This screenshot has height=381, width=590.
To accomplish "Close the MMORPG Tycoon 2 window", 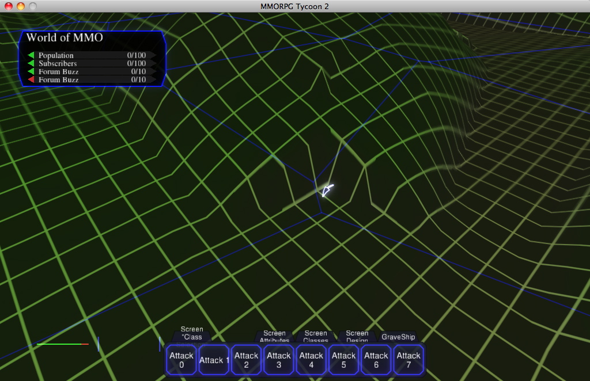I will click(x=8, y=6).
